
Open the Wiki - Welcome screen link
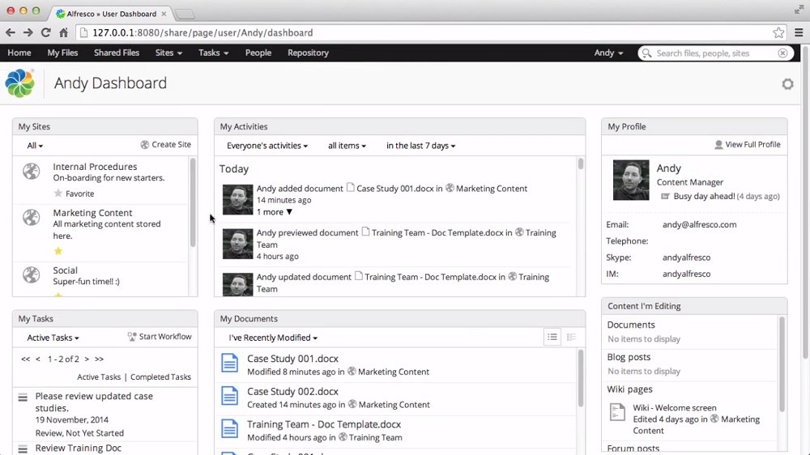pos(675,407)
